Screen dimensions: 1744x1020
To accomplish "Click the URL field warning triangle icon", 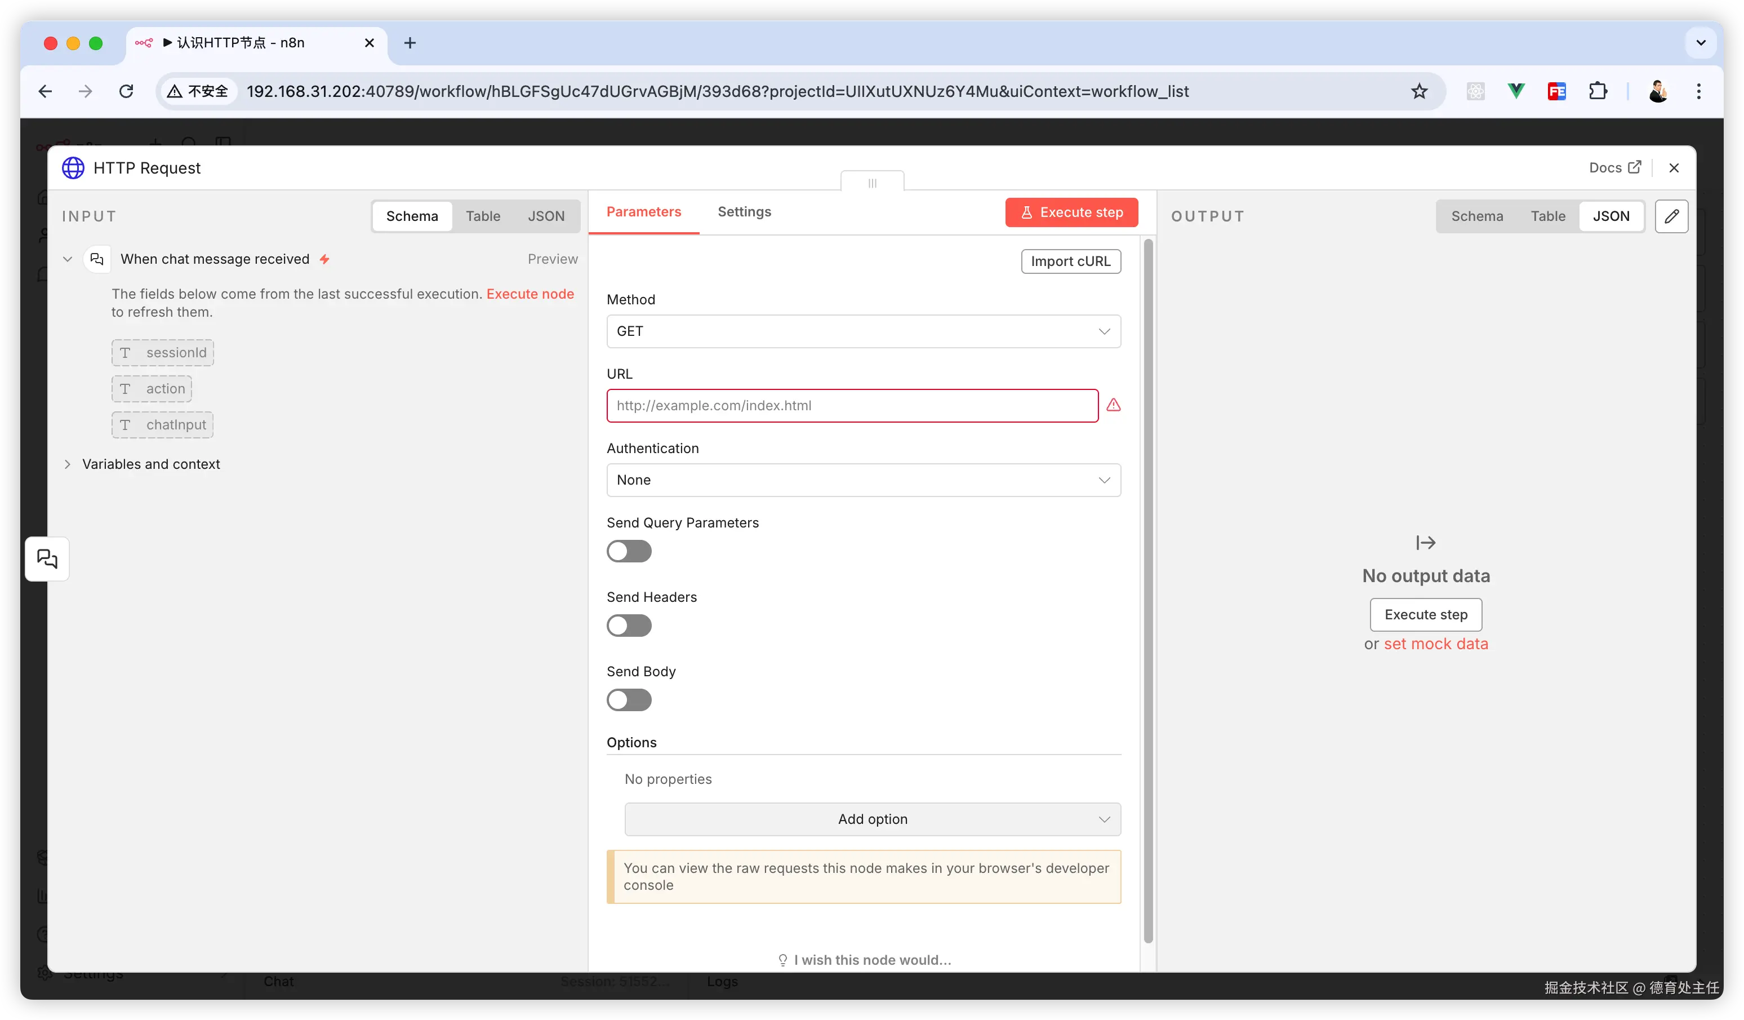I will 1113,405.
